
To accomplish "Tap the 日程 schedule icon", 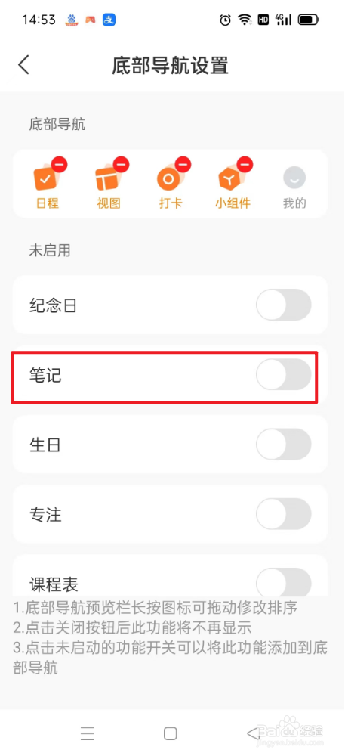I will (x=47, y=179).
